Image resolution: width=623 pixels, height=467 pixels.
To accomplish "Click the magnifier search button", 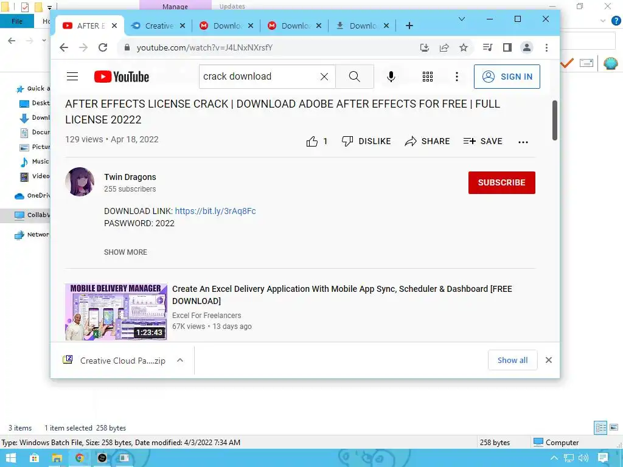I will (x=355, y=76).
